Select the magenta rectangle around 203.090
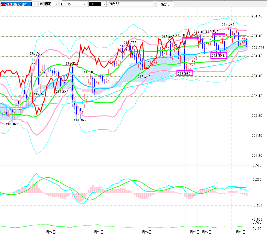This screenshot has width=267, height=235. pyautogui.click(x=185, y=73)
